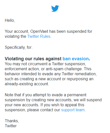
Task: Click the words "Note that if you attempt"
Action: [x=24, y=95]
